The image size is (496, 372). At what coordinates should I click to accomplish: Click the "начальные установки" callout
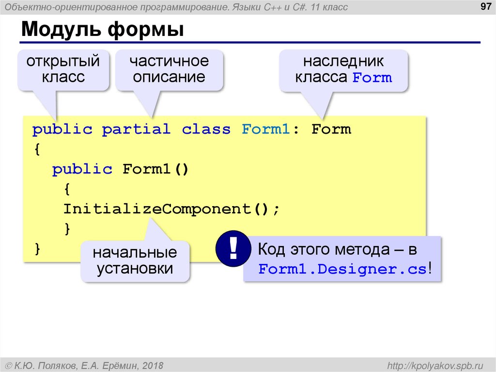click(x=135, y=261)
